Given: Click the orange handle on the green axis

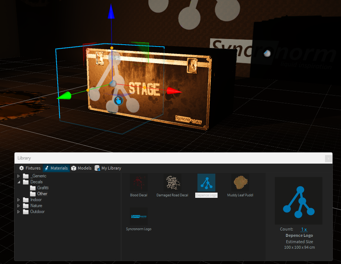Looking at the screenshot, I should [x=88, y=90].
